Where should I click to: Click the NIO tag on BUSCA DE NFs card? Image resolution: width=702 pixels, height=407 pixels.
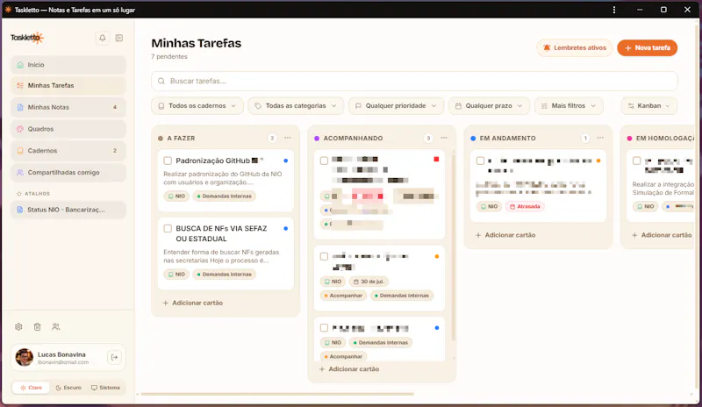176,275
